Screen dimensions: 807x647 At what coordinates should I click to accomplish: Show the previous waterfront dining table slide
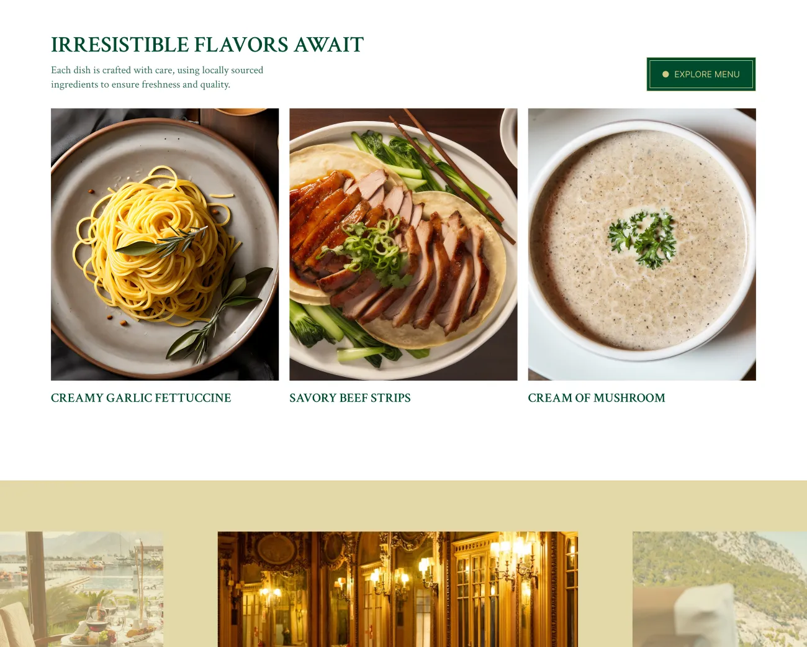(81, 589)
